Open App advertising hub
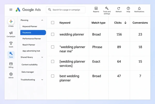 [x=31, y=51]
